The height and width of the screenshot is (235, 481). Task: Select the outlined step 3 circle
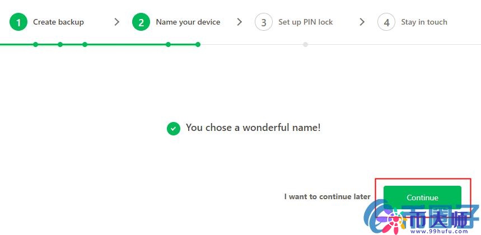pos(264,22)
